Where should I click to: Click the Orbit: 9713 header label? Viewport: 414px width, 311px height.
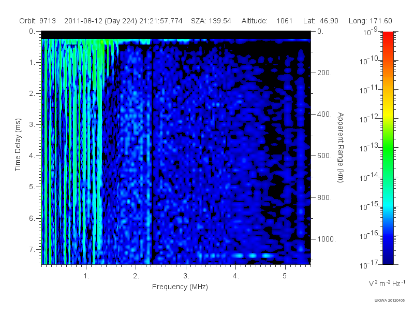(x=37, y=21)
